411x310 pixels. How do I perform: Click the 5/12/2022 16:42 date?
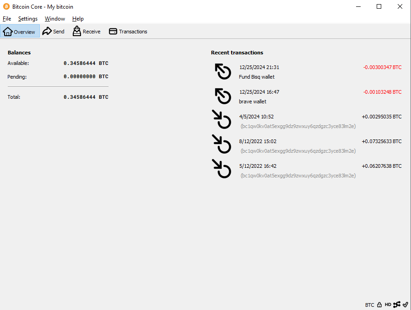258,166
